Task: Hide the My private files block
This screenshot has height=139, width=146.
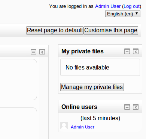Action: (x=127, y=51)
